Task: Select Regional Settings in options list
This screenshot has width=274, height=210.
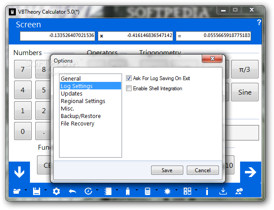Action: (x=90, y=101)
